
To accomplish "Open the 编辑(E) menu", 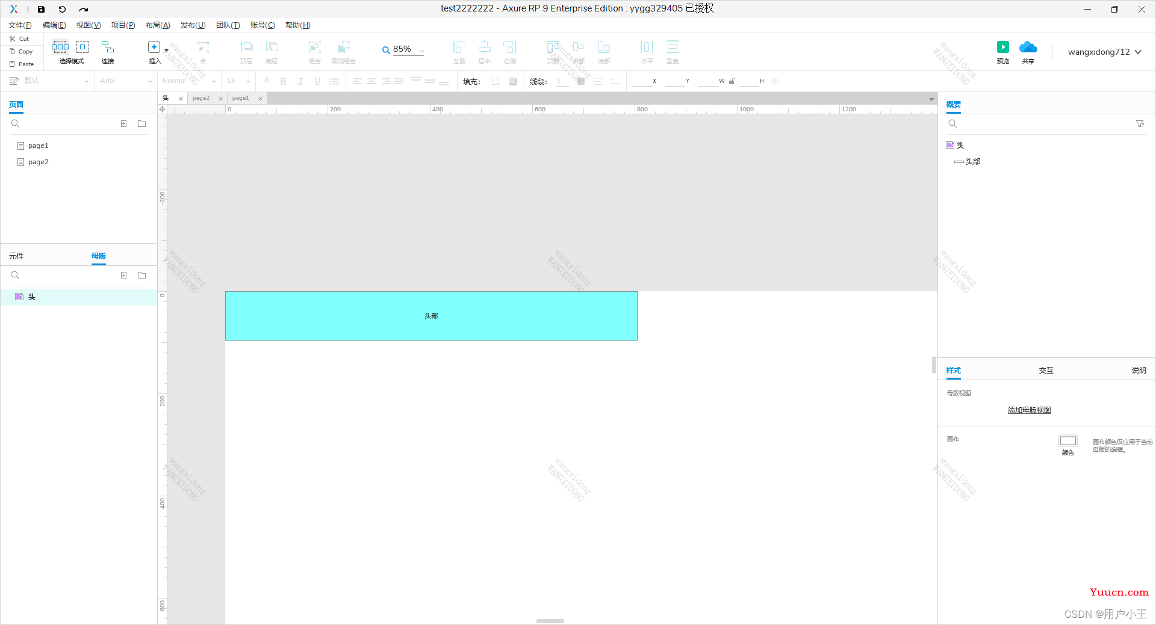I will coord(54,25).
